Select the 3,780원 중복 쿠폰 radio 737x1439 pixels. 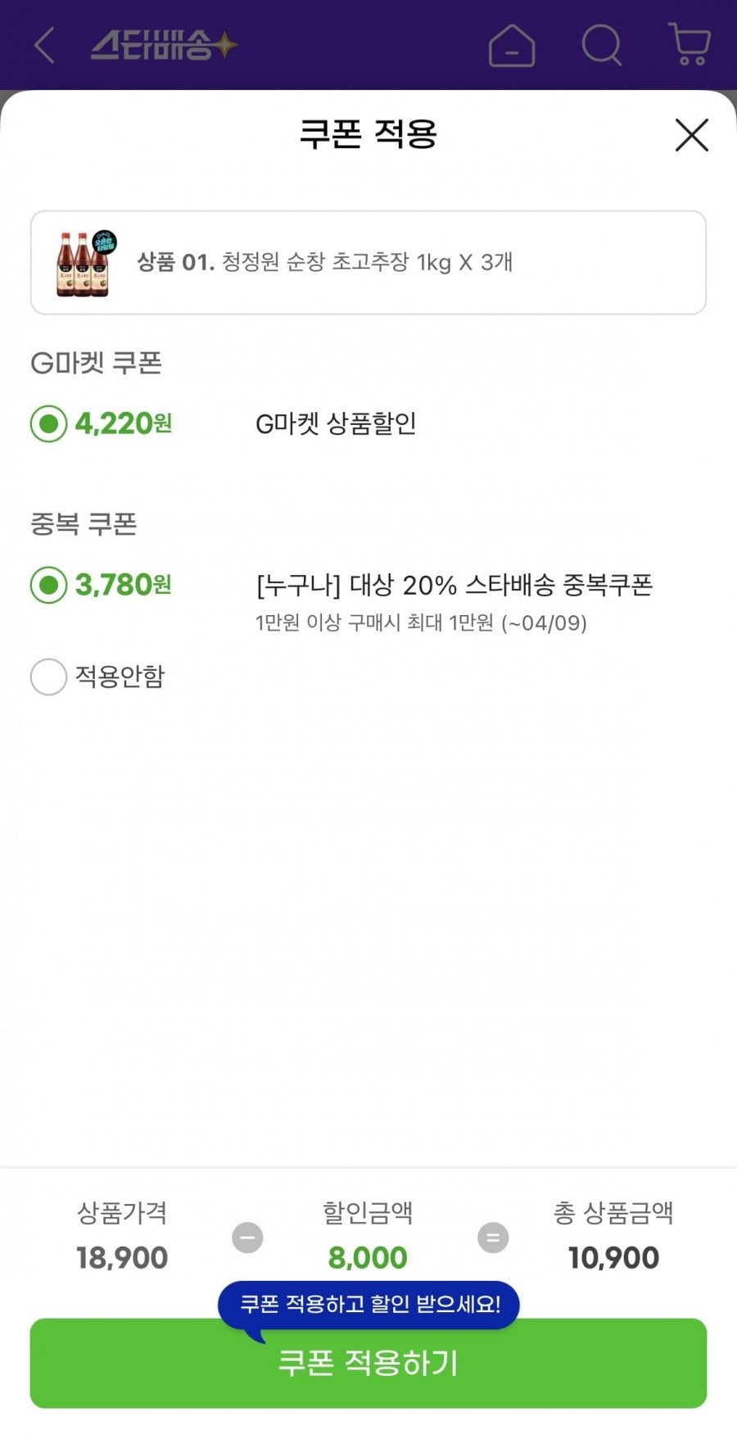48,586
